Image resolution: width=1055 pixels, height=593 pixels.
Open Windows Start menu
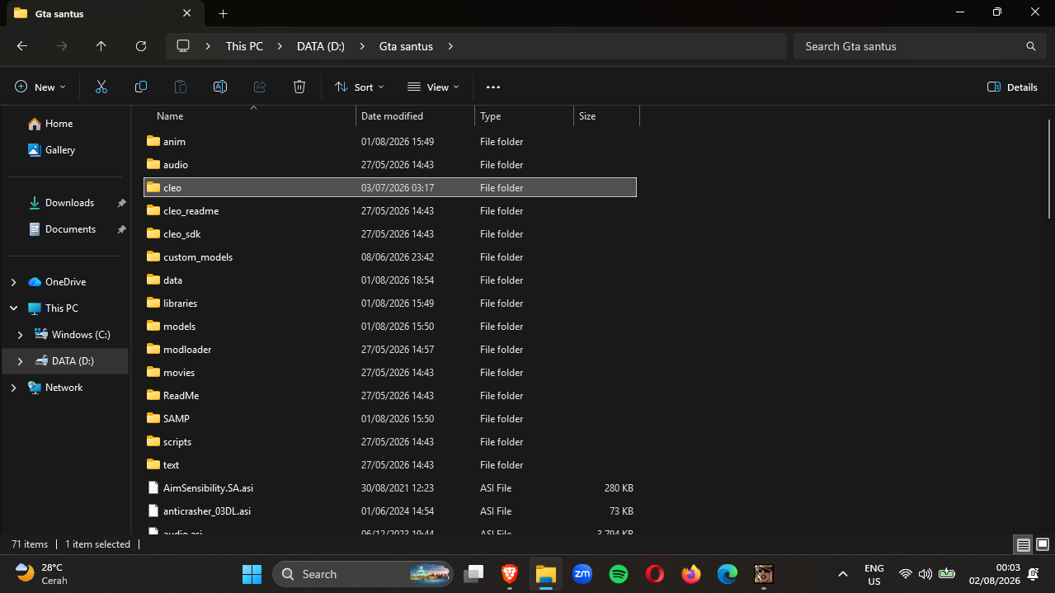pyautogui.click(x=252, y=574)
